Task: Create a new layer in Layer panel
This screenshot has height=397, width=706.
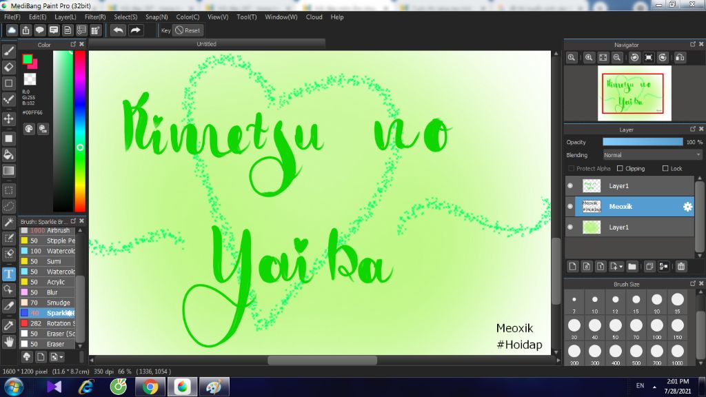Action: (572, 267)
